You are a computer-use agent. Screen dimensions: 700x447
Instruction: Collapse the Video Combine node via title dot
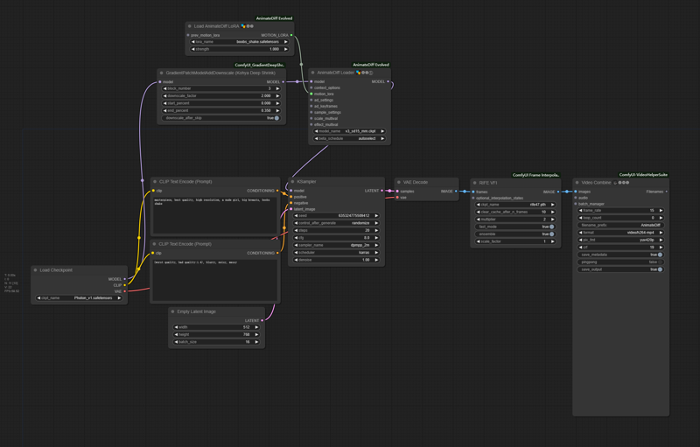click(577, 183)
